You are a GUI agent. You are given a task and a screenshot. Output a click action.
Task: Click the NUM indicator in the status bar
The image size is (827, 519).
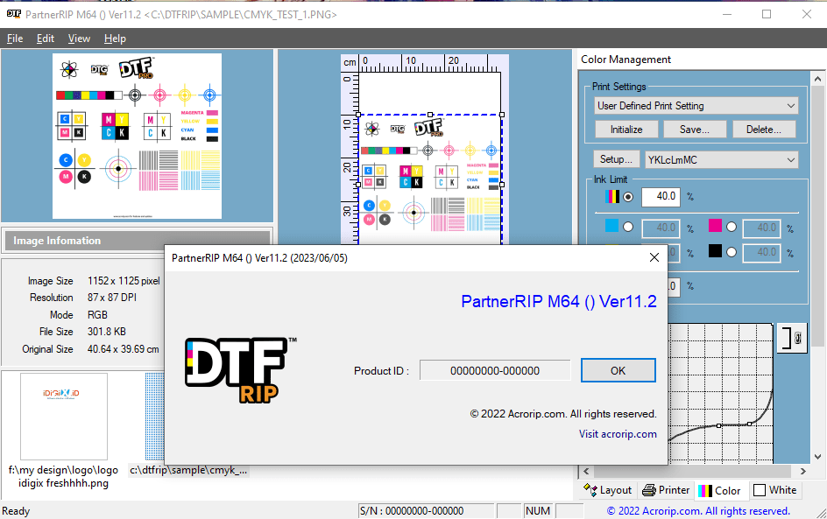537,510
